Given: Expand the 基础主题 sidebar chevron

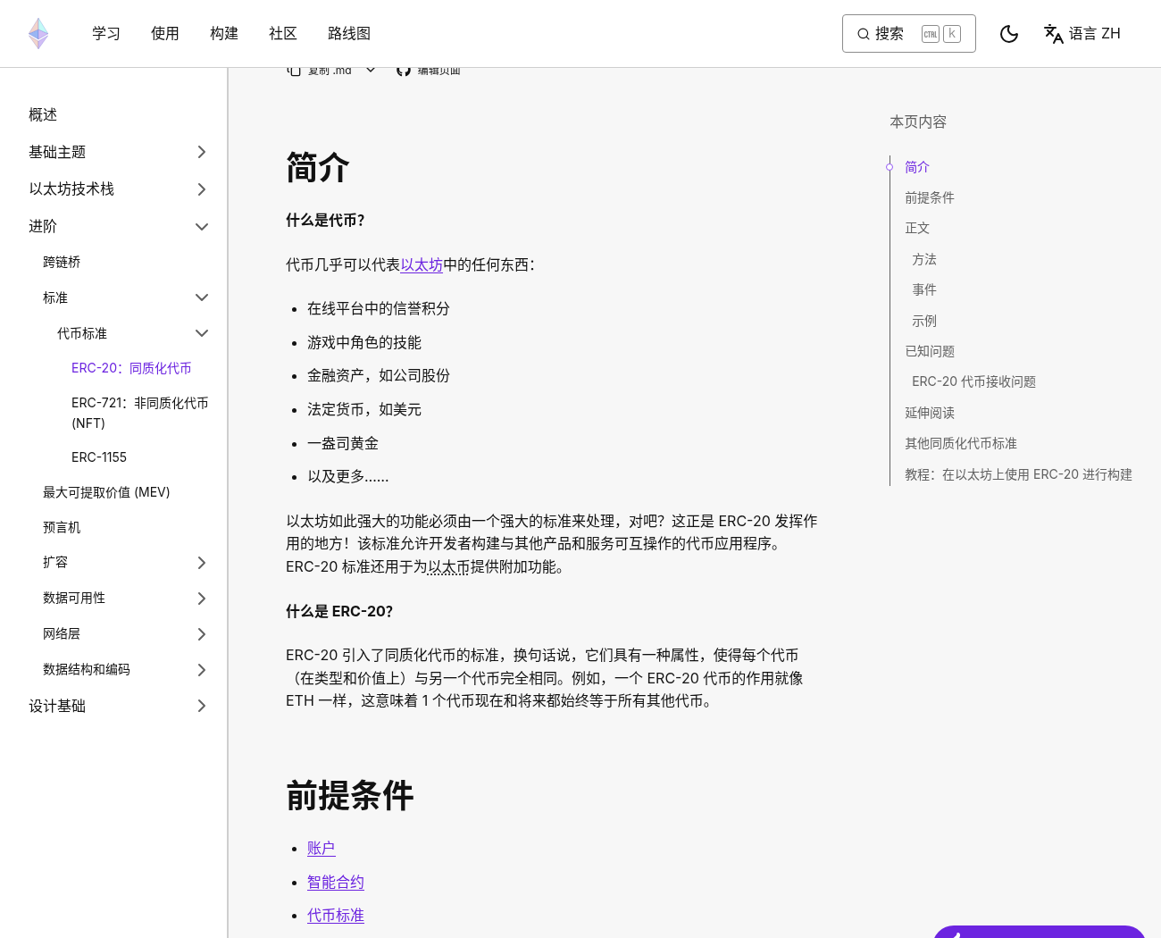Looking at the screenshot, I should [x=202, y=152].
